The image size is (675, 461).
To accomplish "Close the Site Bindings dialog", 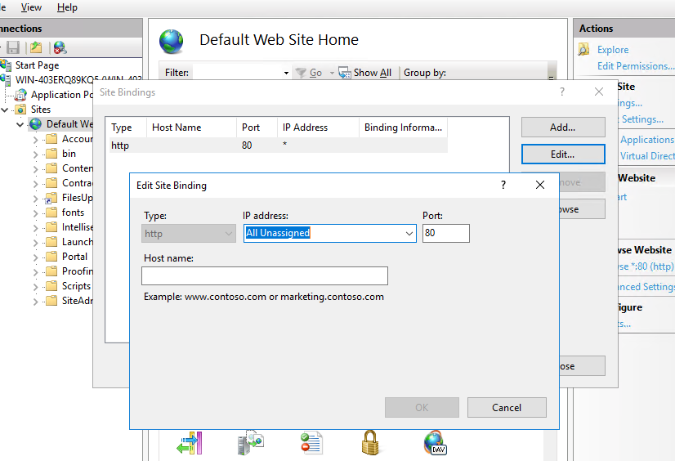I will tap(599, 92).
